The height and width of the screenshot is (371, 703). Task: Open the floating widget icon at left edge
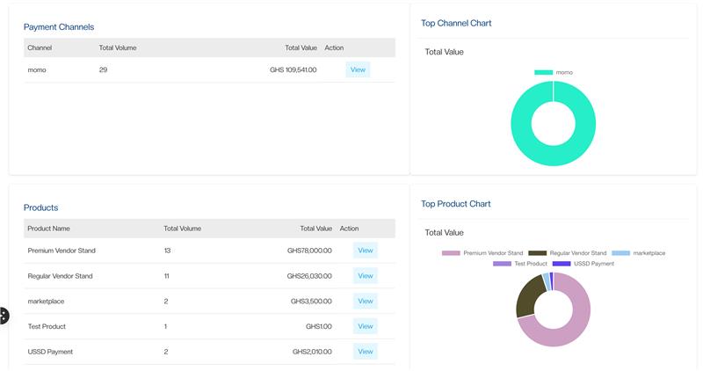(4, 316)
